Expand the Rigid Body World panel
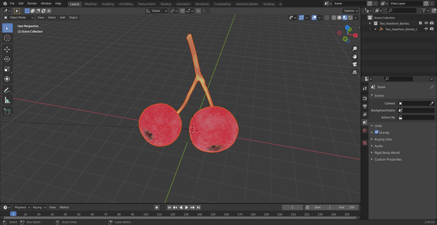 (387, 153)
